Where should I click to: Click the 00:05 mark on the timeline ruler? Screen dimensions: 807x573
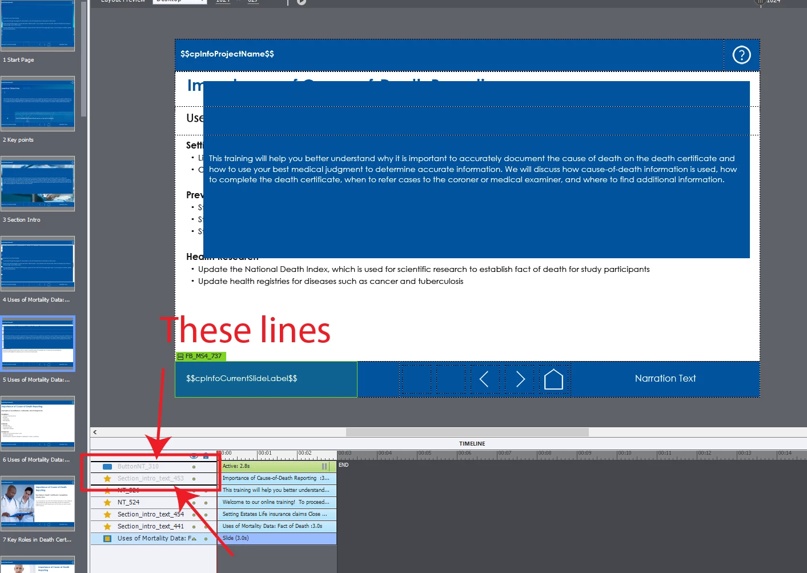pos(424,454)
